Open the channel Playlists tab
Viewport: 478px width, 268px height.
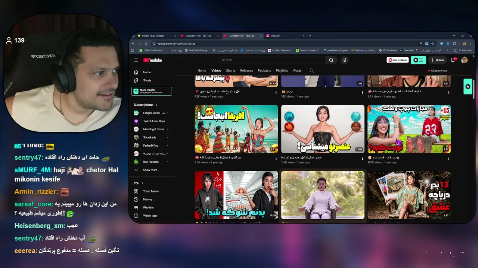point(282,71)
